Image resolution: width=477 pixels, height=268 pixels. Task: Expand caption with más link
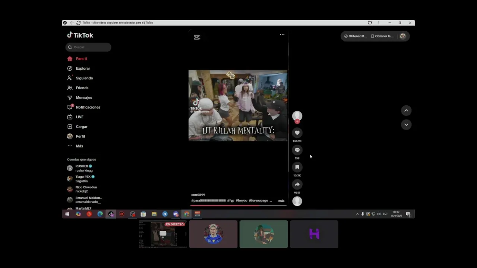point(281,201)
